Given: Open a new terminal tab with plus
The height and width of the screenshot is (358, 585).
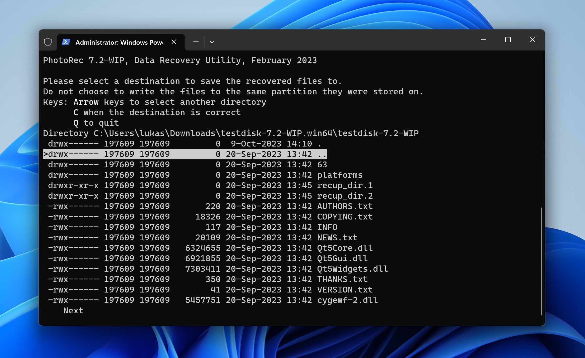Looking at the screenshot, I should [x=196, y=42].
